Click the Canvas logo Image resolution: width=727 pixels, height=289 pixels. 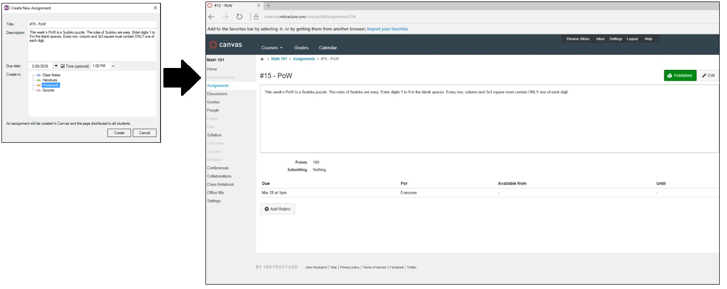226,45
